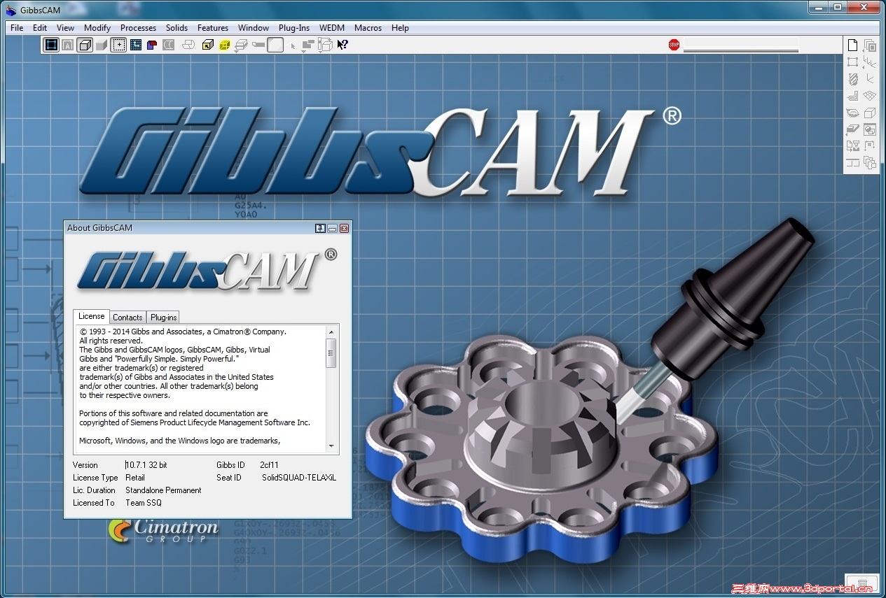Screen dimensions: 886x598
Task: Open the Features menu
Action: (x=213, y=28)
